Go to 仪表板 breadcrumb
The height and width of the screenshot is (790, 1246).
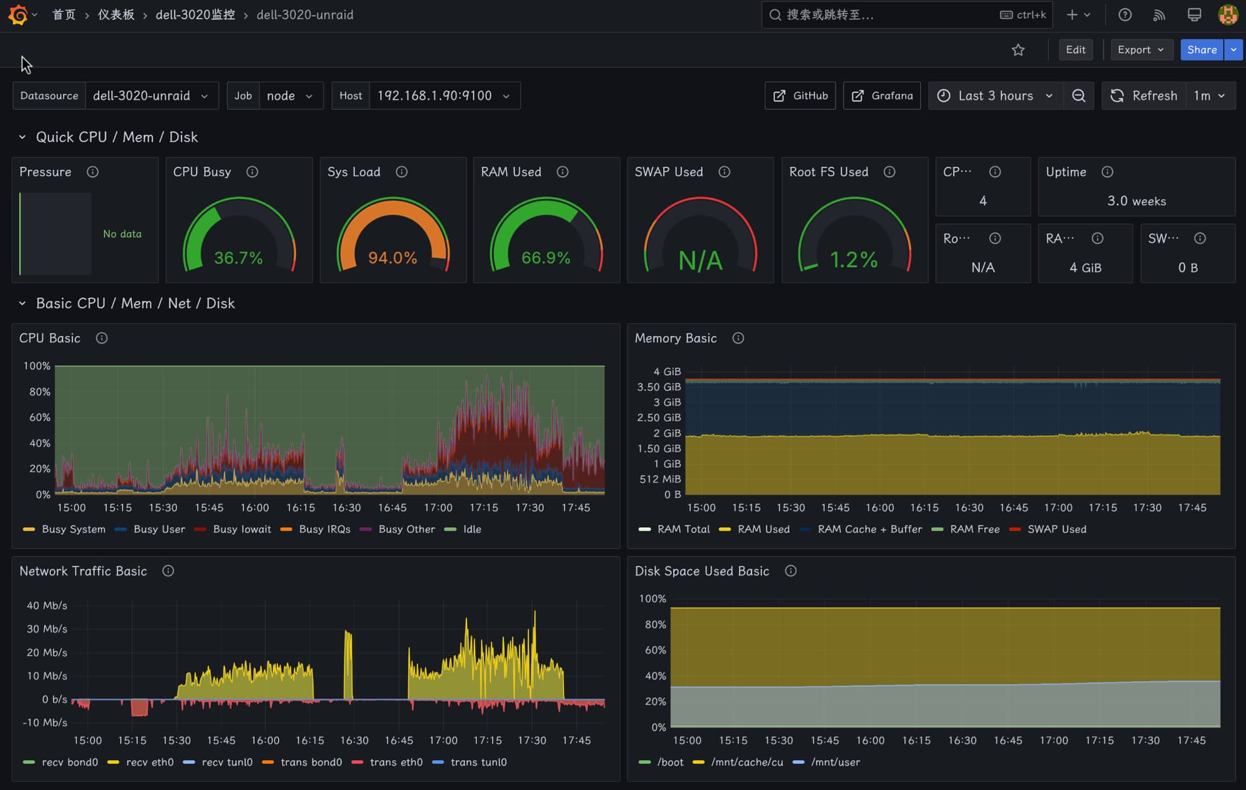(116, 14)
